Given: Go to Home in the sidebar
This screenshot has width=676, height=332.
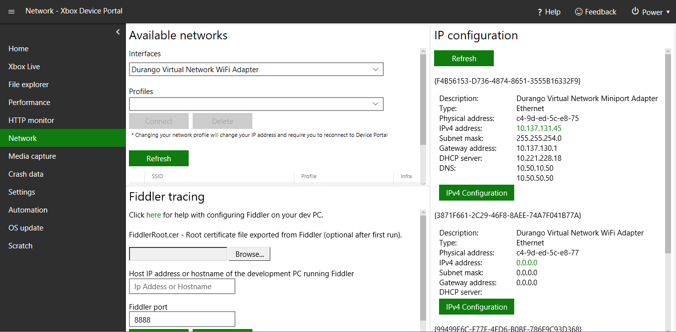Looking at the screenshot, I should 63,49.
